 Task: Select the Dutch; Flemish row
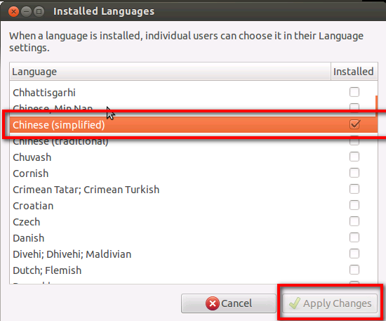pyautogui.click(x=194, y=270)
